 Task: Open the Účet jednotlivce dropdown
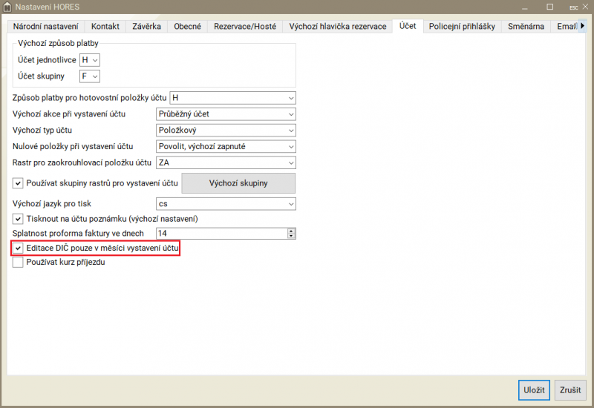click(90, 59)
